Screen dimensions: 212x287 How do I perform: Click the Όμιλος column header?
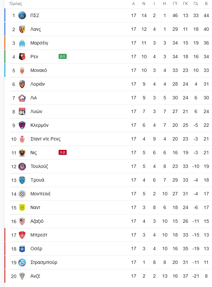[x=16, y=3]
